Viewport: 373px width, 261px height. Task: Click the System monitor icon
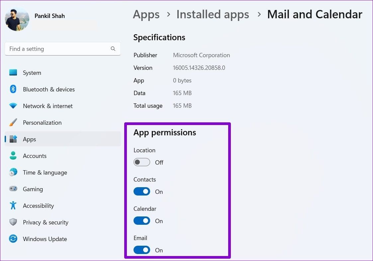(x=13, y=72)
